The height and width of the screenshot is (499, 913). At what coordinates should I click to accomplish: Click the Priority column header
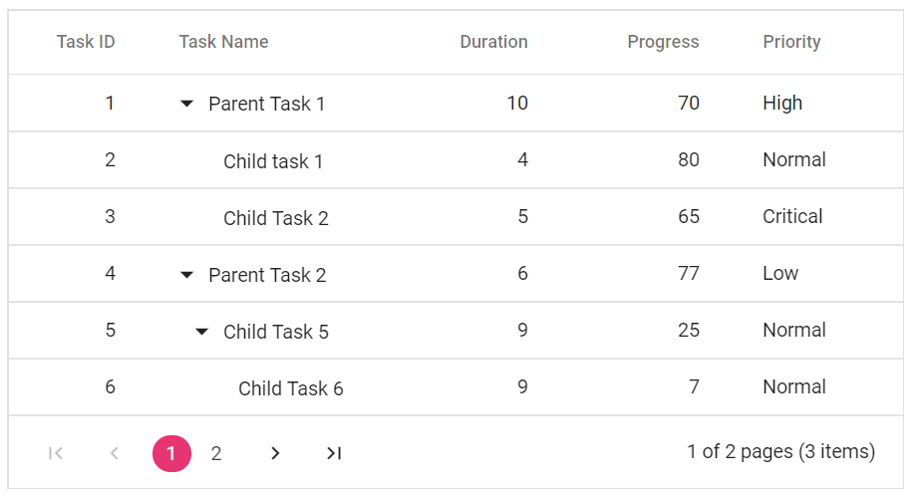click(x=791, y=42)
